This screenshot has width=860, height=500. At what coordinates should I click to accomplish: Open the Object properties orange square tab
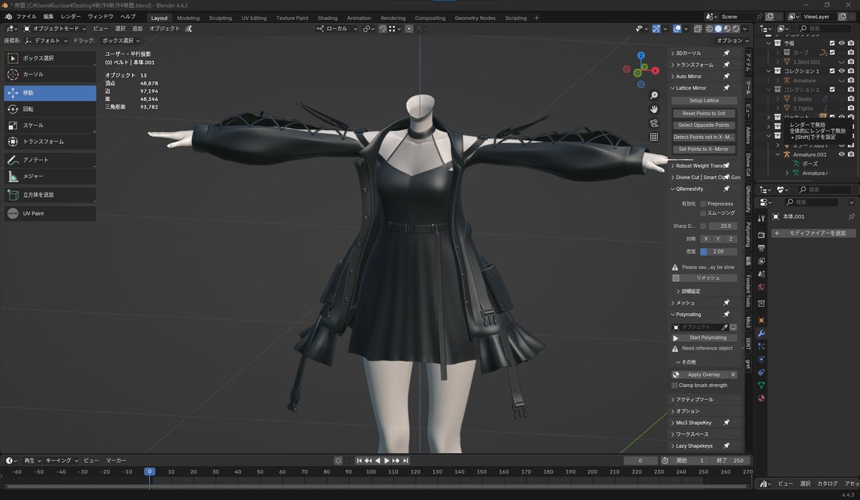point(760,320)
